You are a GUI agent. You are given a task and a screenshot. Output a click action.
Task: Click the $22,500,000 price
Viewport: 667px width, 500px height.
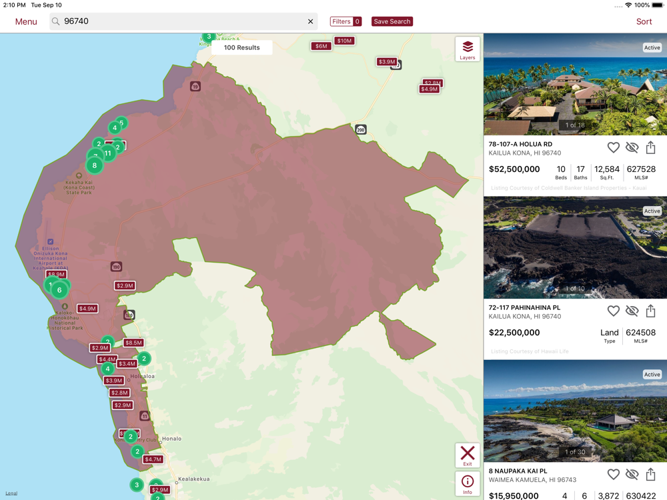[x=514, y=333]
